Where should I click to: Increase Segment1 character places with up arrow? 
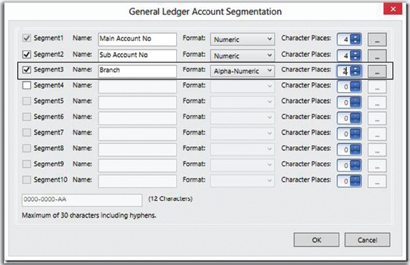(x=354, y=37)
